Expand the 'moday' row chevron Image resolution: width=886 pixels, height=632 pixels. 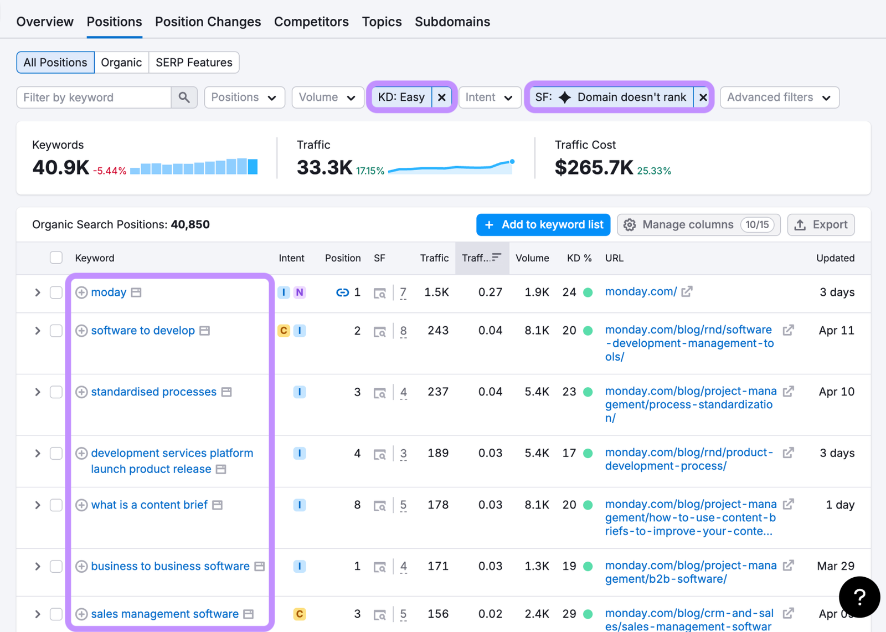(37, 292)
